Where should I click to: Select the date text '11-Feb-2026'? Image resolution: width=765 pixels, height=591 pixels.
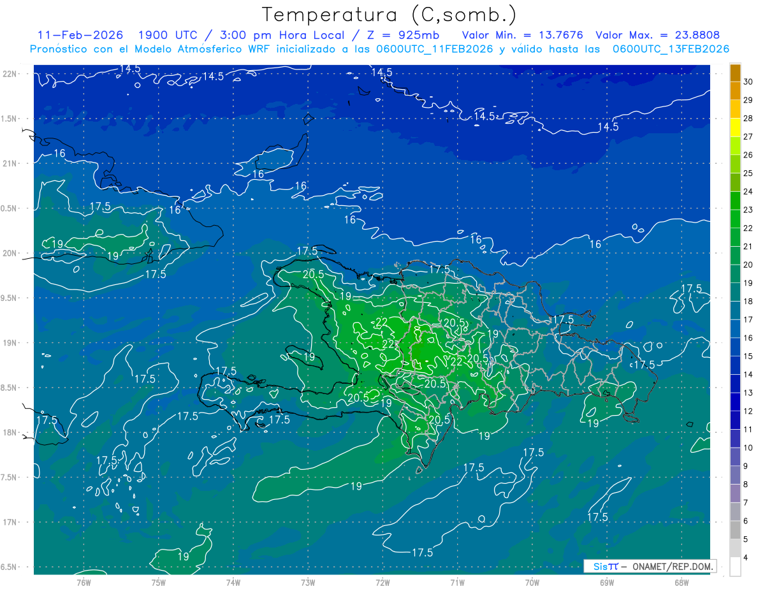(82, 35)
